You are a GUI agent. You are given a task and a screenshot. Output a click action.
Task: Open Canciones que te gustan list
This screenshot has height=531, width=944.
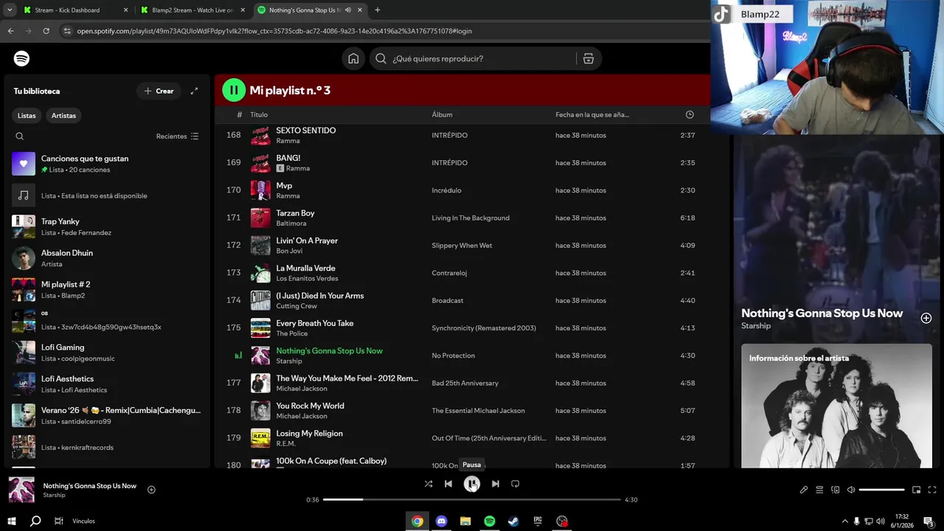(x=107, y=164)
